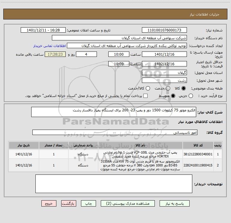231x223 pixels.
Task: Click the چاپ print button
Action: tap(88, 204)
